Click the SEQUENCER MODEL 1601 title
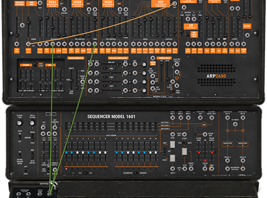Screen dimensions: 267x198 coord(111,117)
